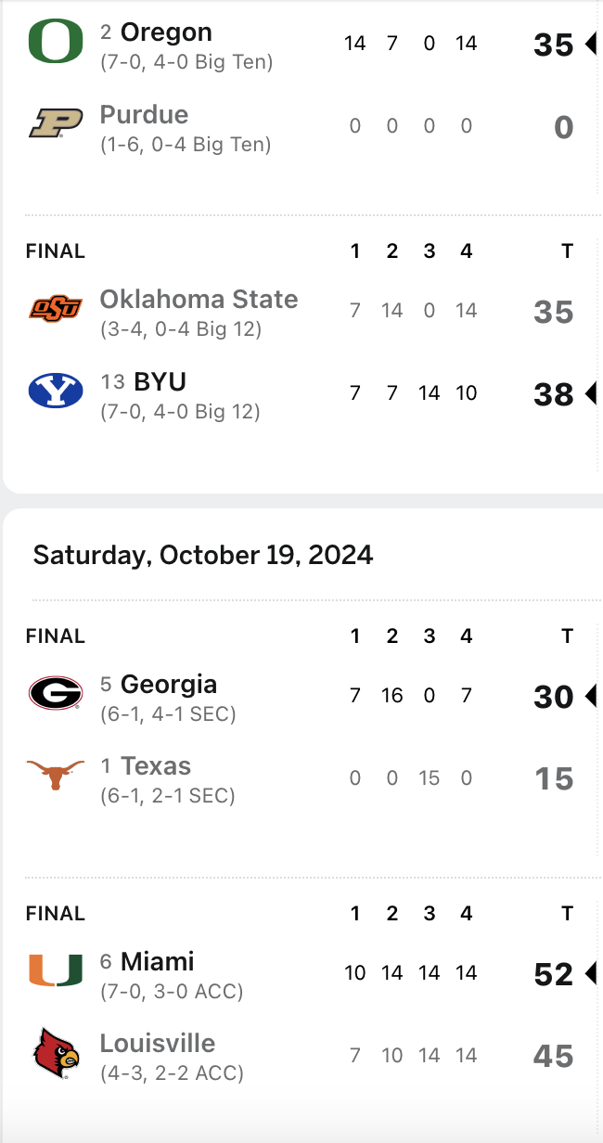
Task: Click the Miami team name
Action: (158, 961)
